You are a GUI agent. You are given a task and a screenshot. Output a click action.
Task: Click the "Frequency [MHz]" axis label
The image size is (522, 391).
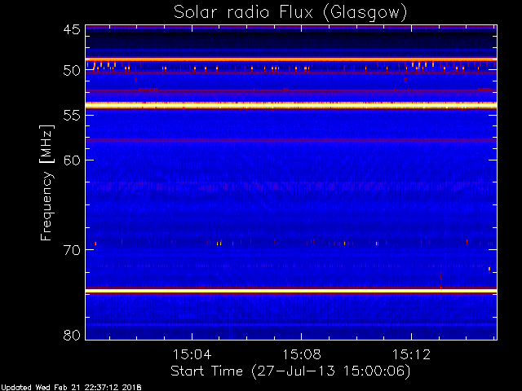(46, 182)
